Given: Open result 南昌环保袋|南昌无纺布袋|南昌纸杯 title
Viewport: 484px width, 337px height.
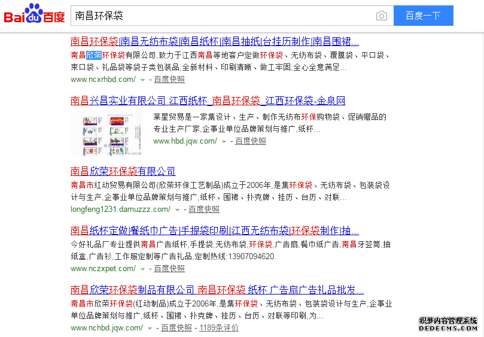Looking at the screenshot, I should [215, 41].
